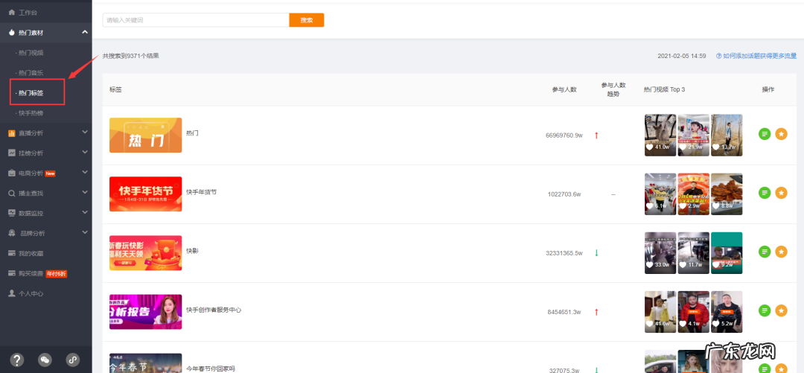Open the WeChat icon in sidebar footer
The image size is (804, 373).
pyautogui.click(x=45, y=360)
